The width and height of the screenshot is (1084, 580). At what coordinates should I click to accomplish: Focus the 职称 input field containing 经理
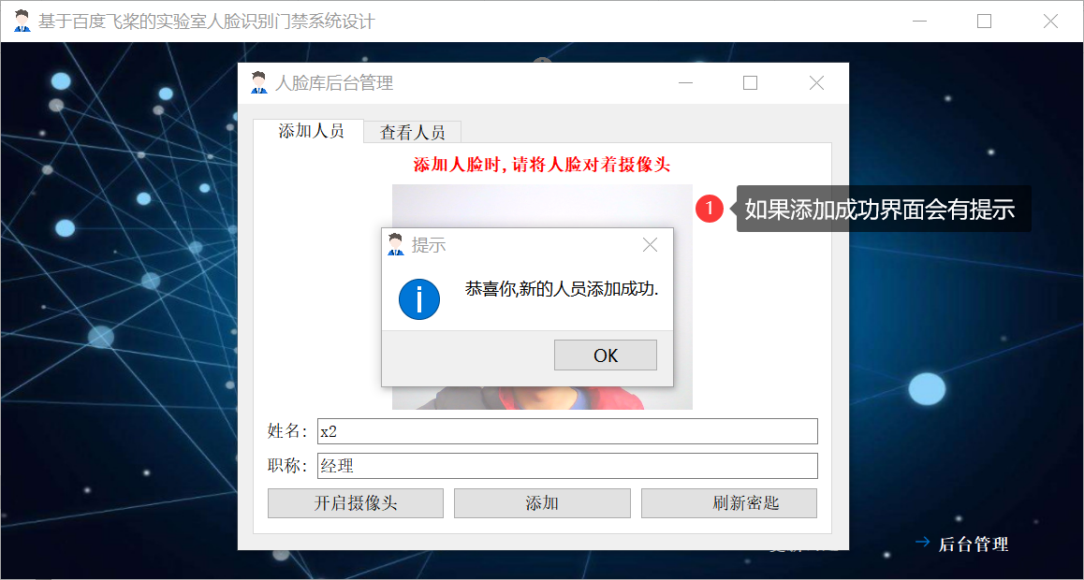(567, 465)
